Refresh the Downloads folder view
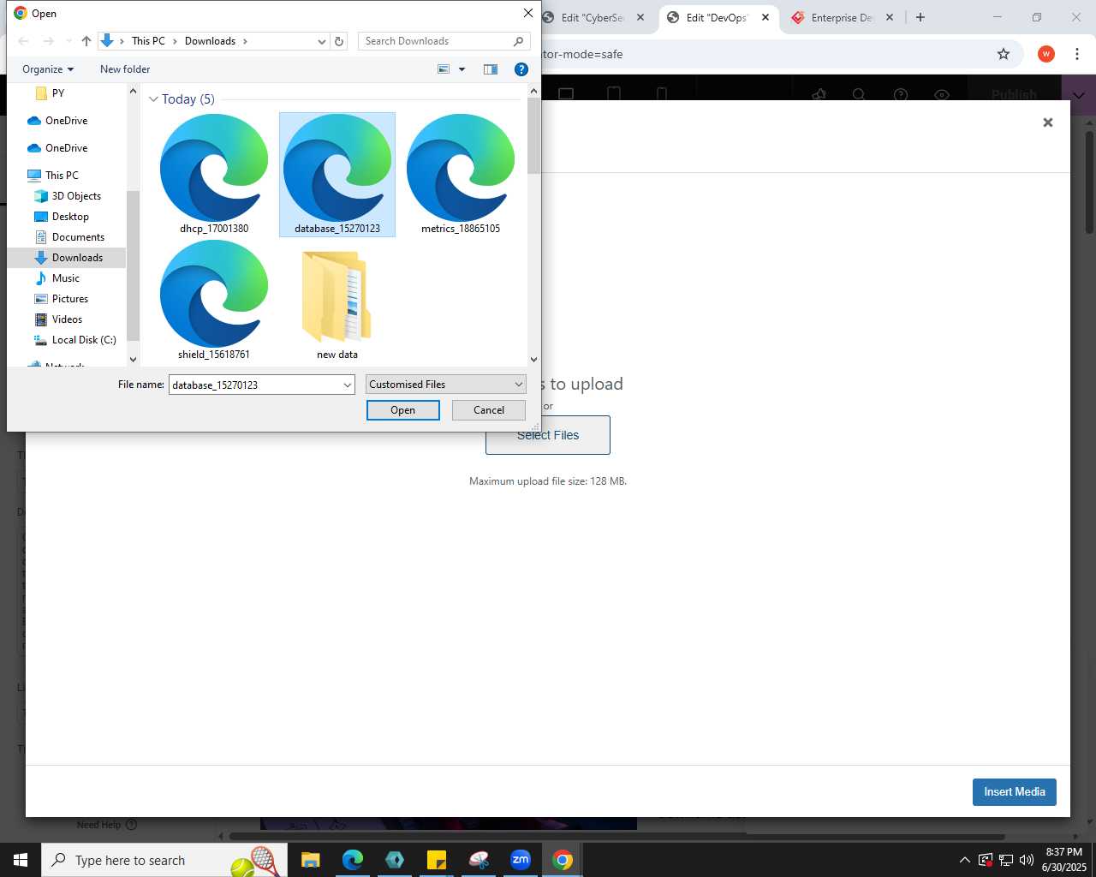This screenshot has width=1096, height=877. tap(339, 41)
